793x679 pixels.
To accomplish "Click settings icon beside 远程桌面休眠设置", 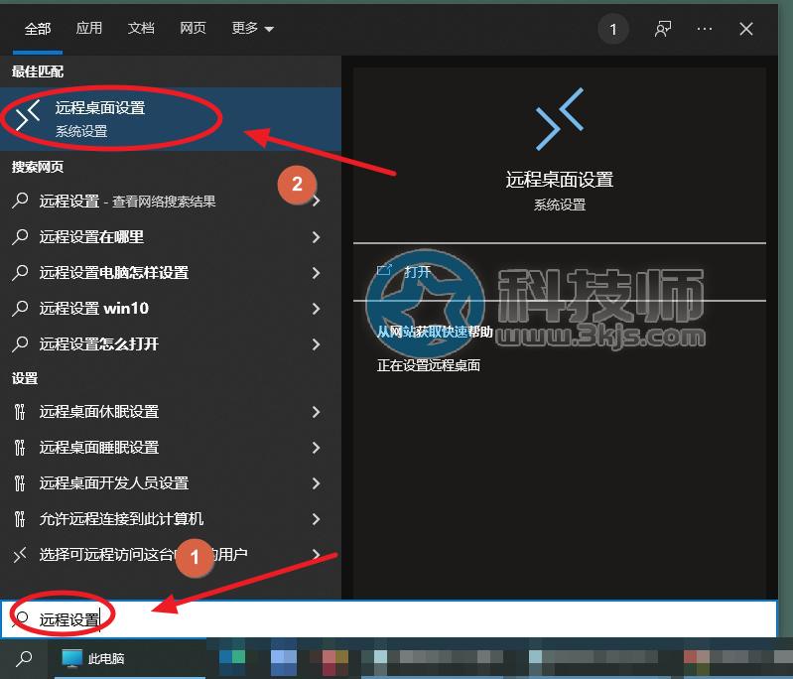I will click(20, 412).
